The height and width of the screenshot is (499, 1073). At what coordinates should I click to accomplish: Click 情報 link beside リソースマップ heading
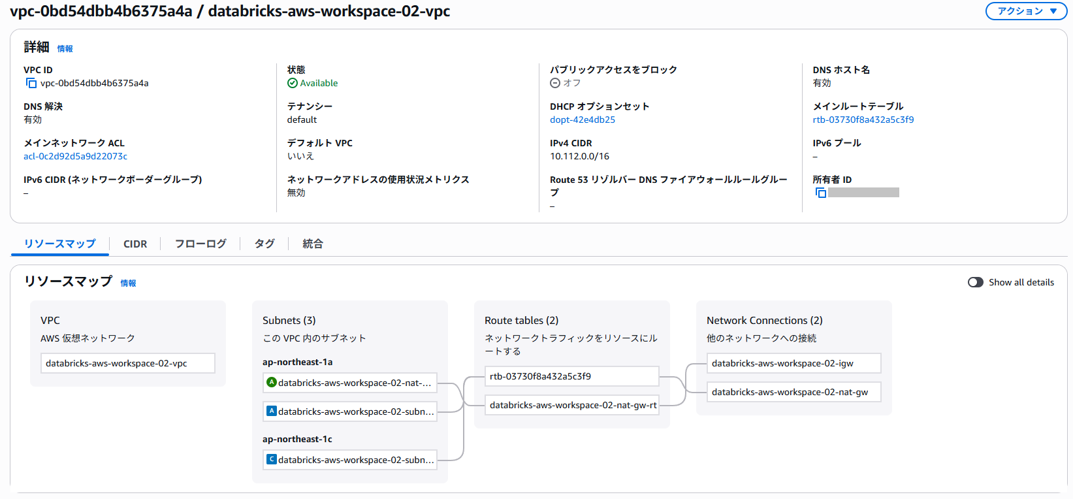[x=128, y=283]
